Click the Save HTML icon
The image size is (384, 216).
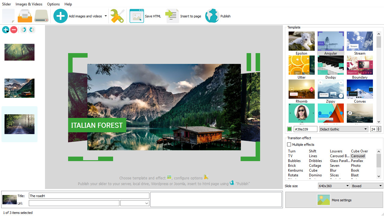point(137,16)
